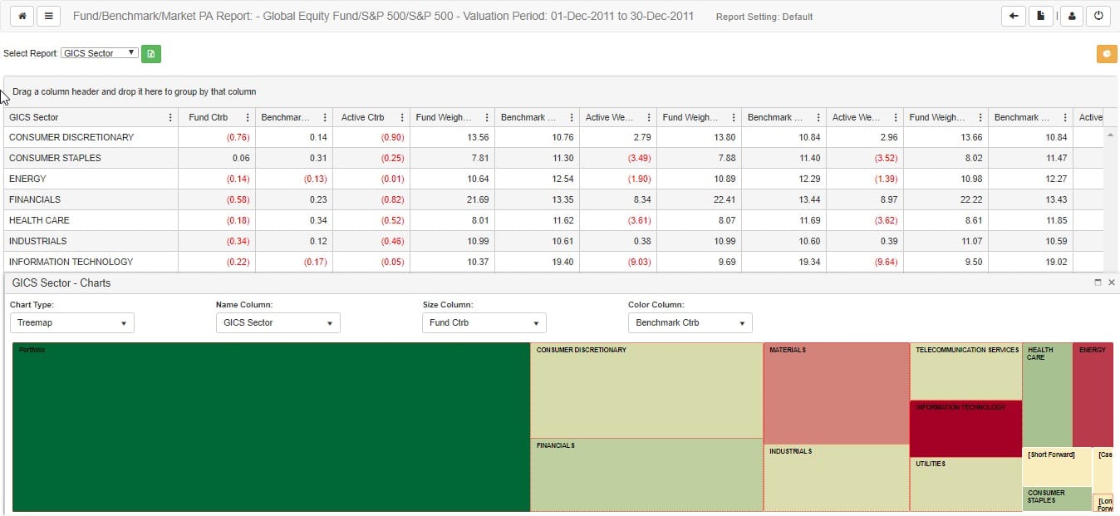This screenshot has width=1120, height=516.
Task: Open the Chart Type Treemap dropdown
Action: click(72, 322)
